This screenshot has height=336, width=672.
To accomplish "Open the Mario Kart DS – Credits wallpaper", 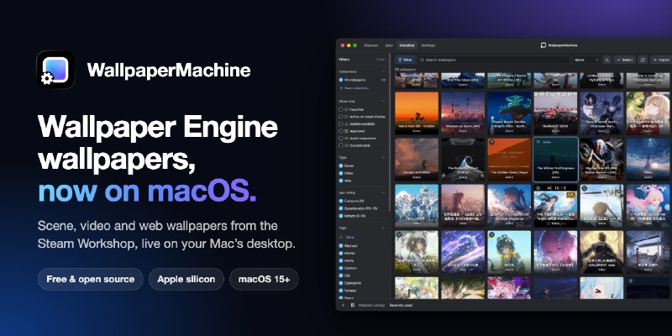I will 417,113.
